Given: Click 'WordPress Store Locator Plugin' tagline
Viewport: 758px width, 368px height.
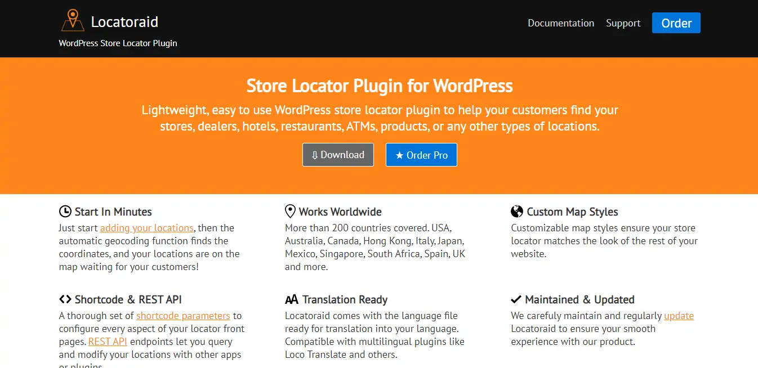Looking at the screenshot, I should click(x=118, y=43).
